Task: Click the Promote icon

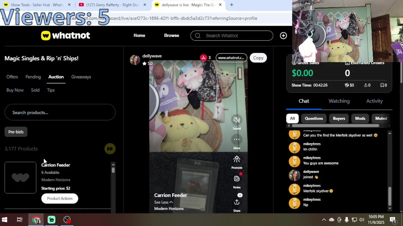Action: tap(237, 159)
